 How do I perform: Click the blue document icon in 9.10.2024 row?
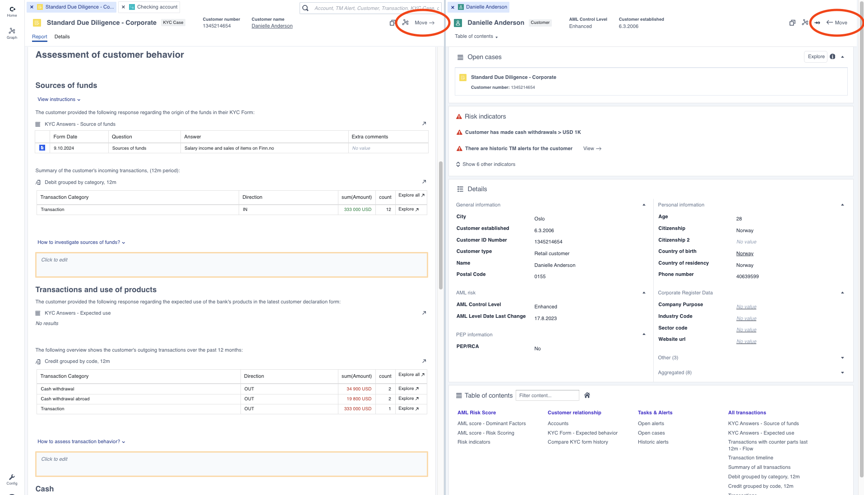(x=42, y=148)
